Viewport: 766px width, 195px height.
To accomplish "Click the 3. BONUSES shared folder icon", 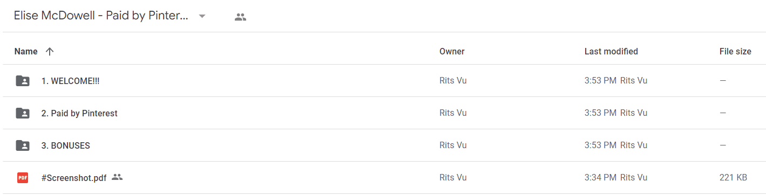I will point(23,145).
